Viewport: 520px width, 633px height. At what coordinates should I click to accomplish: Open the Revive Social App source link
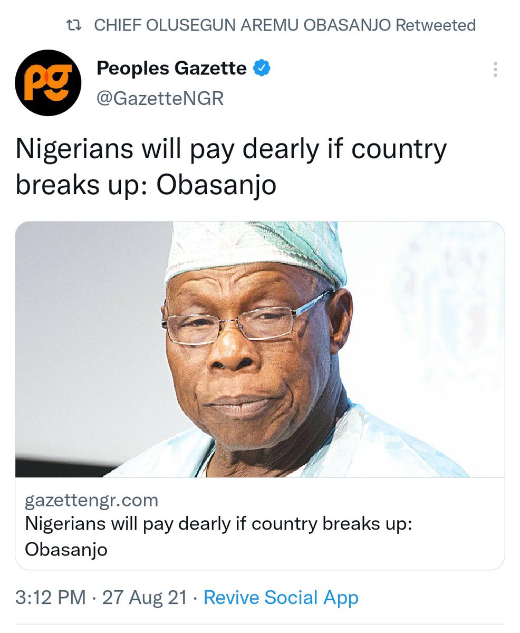pos(281,598)
